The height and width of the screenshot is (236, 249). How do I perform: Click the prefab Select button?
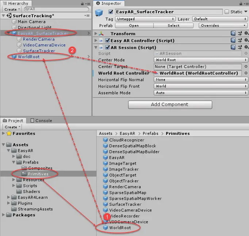173,26
